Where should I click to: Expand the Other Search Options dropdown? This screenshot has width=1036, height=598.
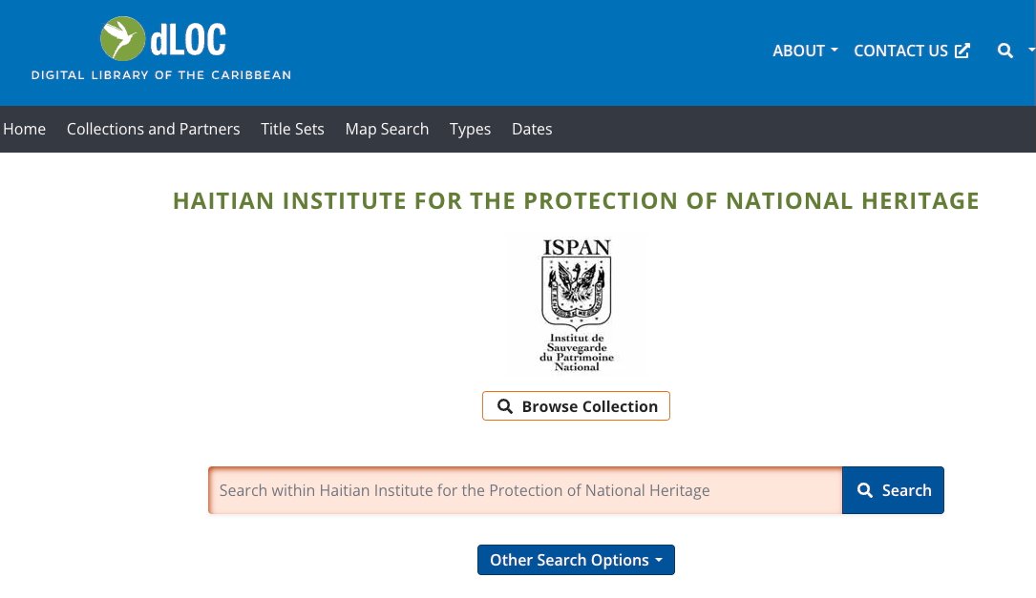(x=576, y=560)
